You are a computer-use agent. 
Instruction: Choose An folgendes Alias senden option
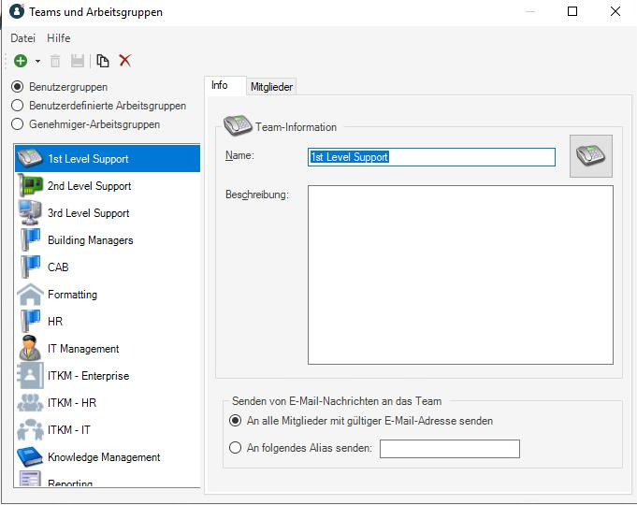[x=235, y=448]
